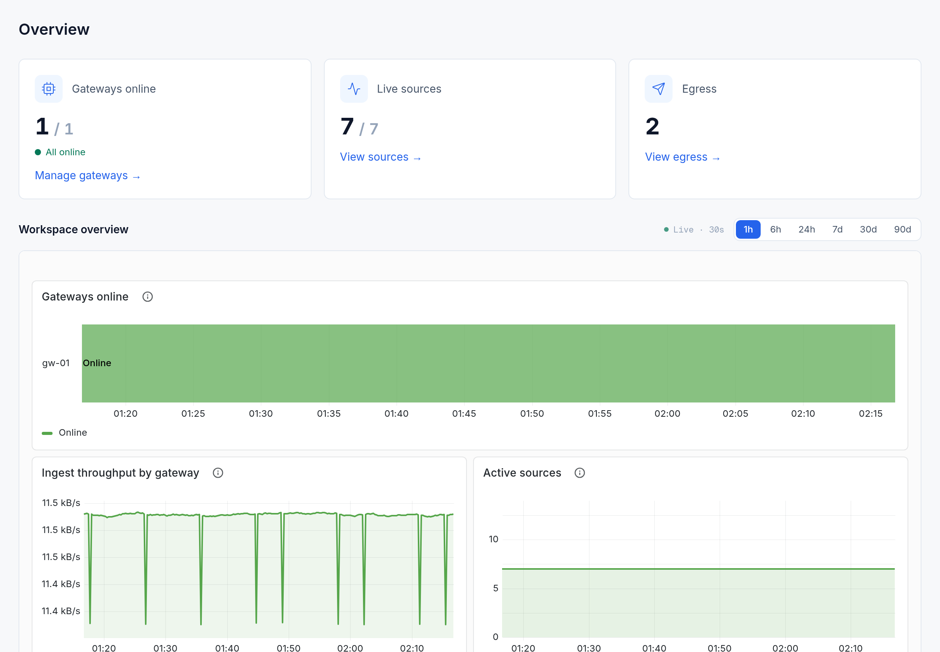
Task: Click the Workspace overview heading
Action: pyautogui.click(x=73, y=229)
